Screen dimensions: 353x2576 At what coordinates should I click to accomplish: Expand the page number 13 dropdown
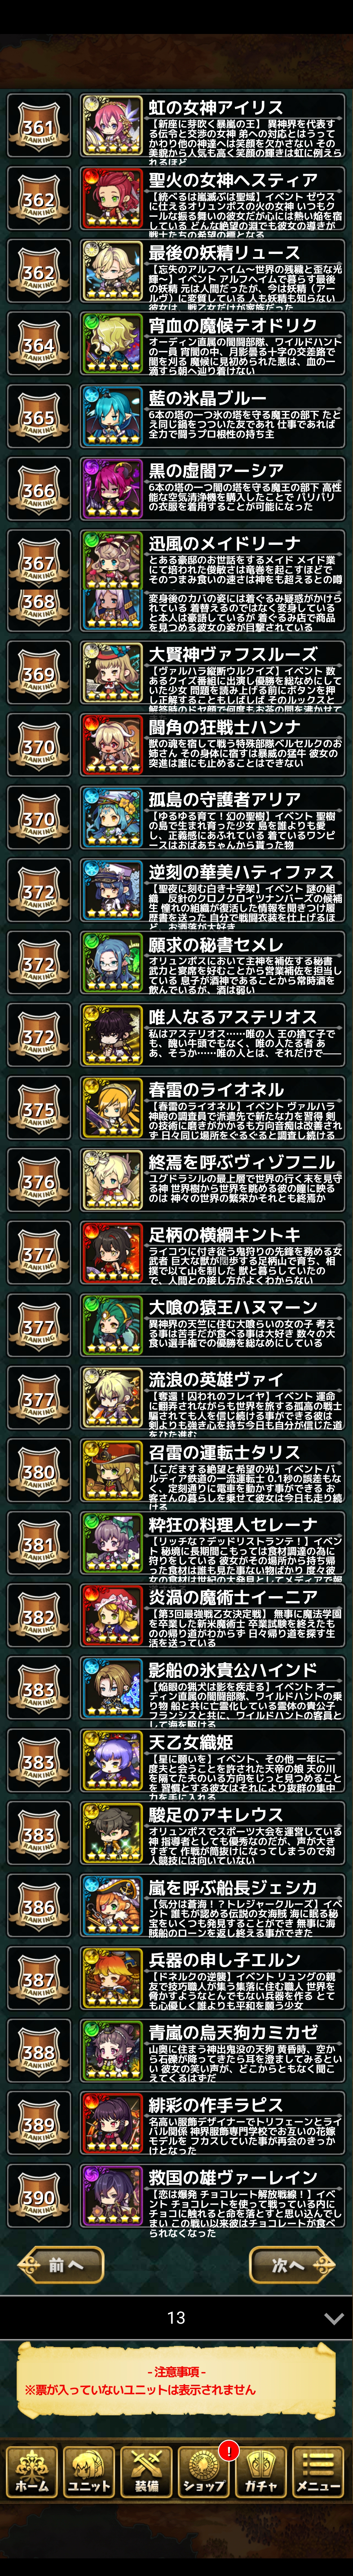click(176, 2344)
